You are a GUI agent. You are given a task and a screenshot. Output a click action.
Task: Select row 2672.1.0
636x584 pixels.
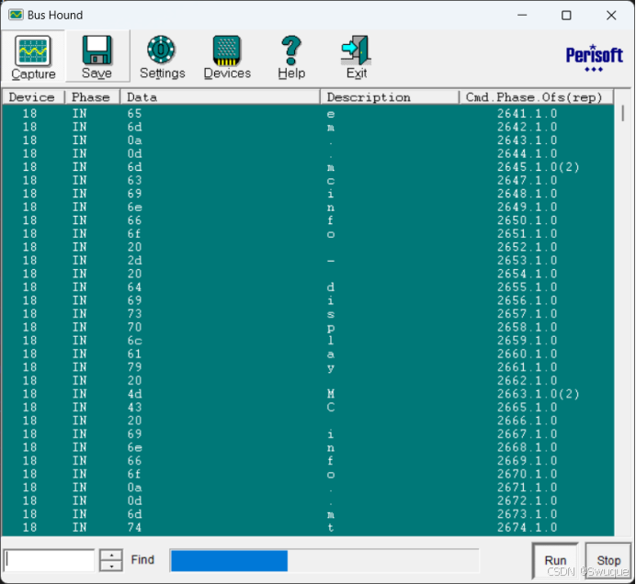pyautogui.click(x=308, y=501)
